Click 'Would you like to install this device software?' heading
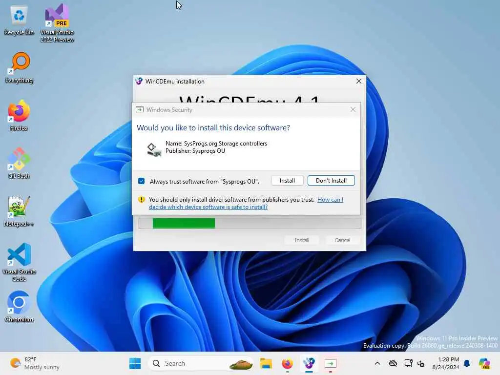This screenshot has height=375, width=500. 213,127
